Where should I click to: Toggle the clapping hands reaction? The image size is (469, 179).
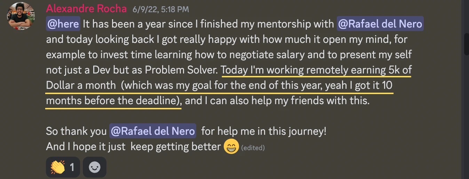63,168
